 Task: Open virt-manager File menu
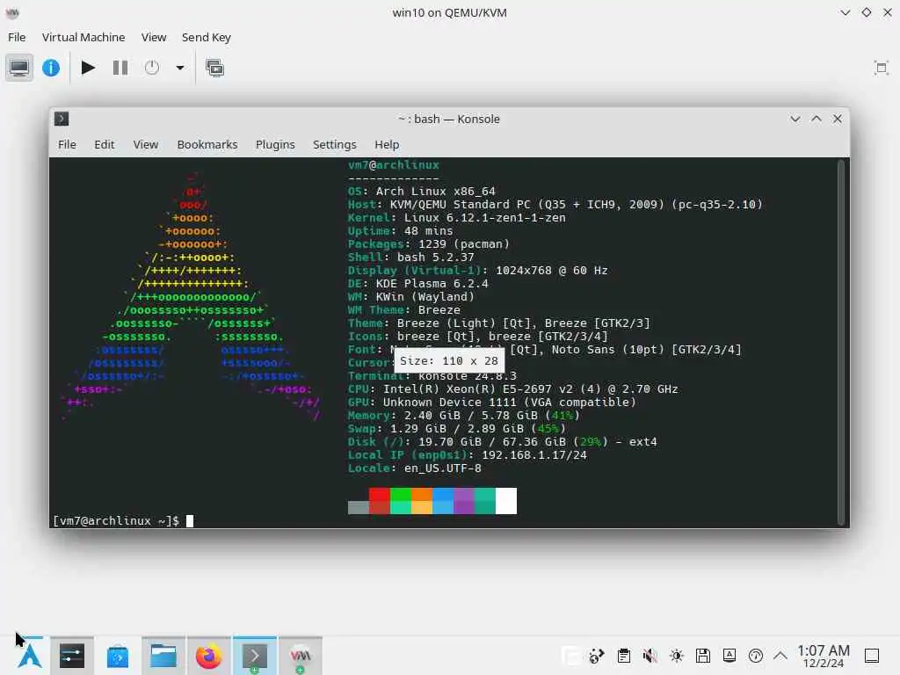tap(17, 37)
